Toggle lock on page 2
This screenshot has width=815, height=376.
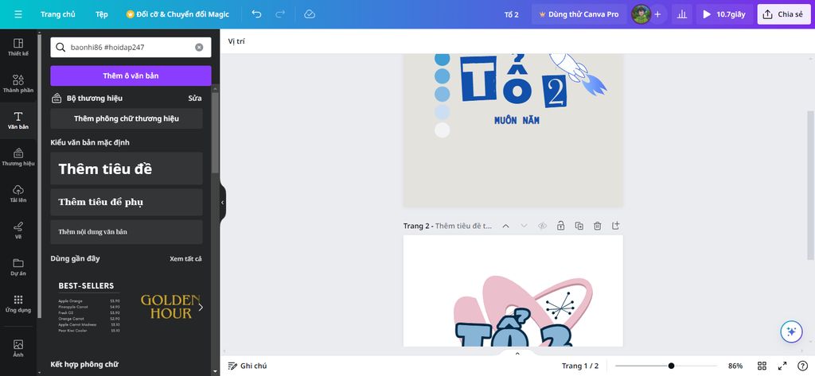pyautogui.click(x=560, y=226)
